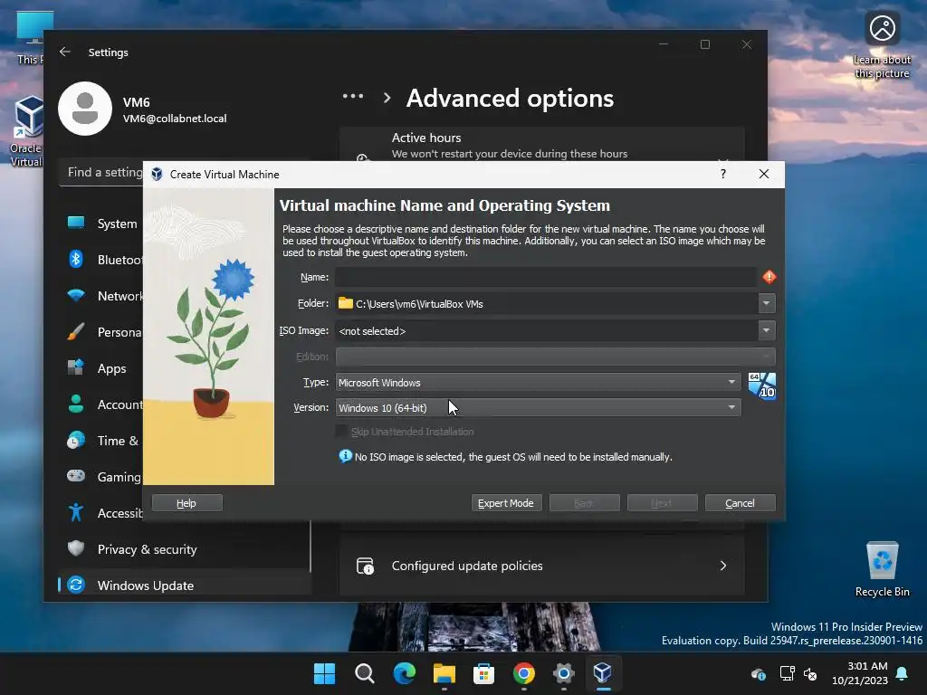Open the disabled Edition dropdown
927x695 pixels.
(555, 357)
